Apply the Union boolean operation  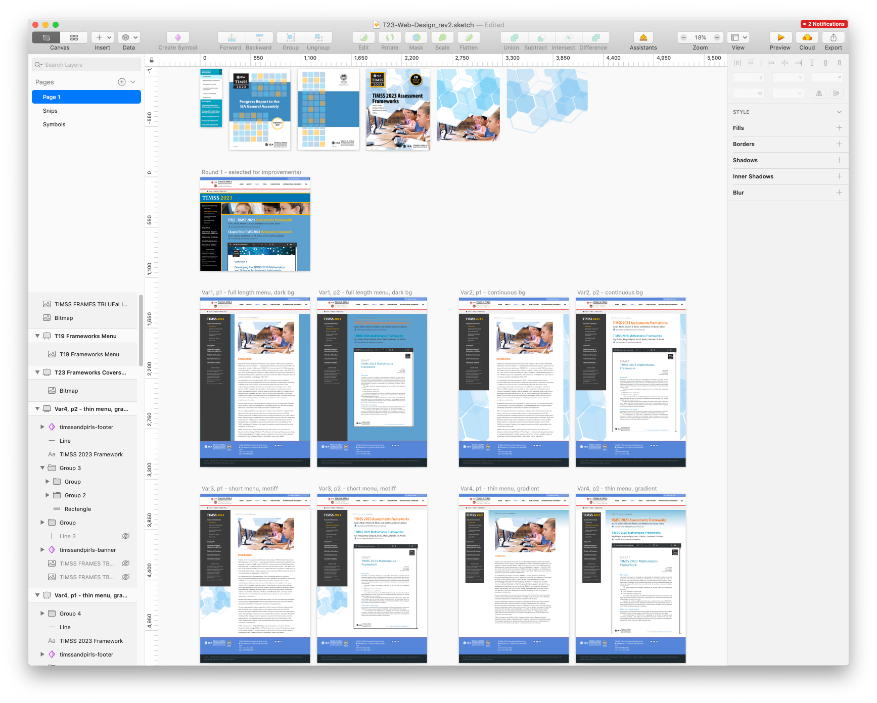click(514, 37)
